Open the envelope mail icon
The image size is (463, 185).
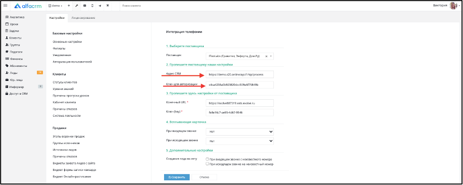point(85,6)
